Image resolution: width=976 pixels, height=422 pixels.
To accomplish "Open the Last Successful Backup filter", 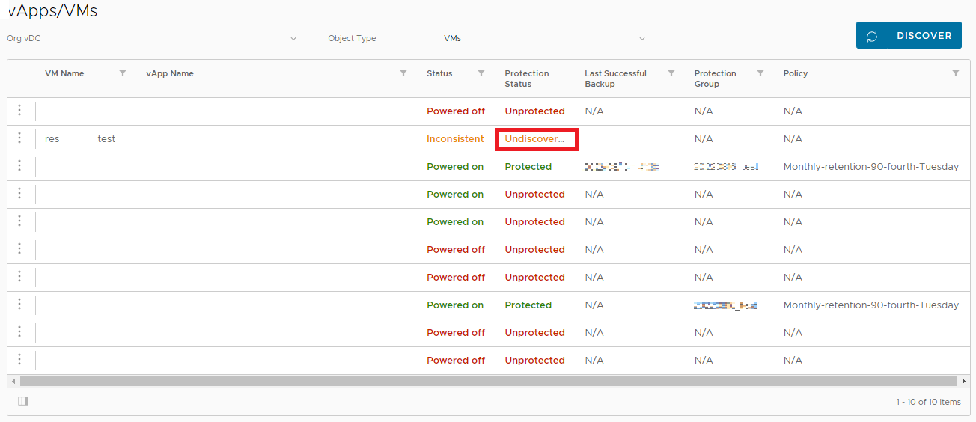I will point(671,73).
